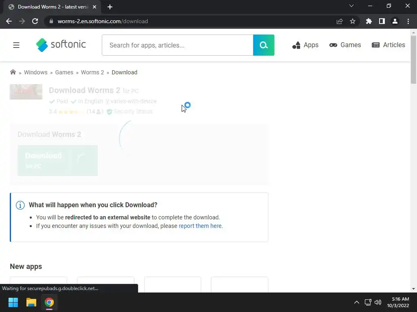Image resolution: width=417 pixels, height=312 pixels.
Task: Expand the tab search chevron
Action: (x=351, y=6)
